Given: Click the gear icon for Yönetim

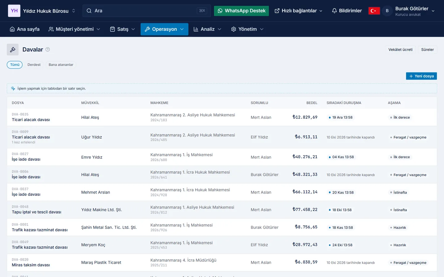Looking at the screenshot, I should point(234,29).
